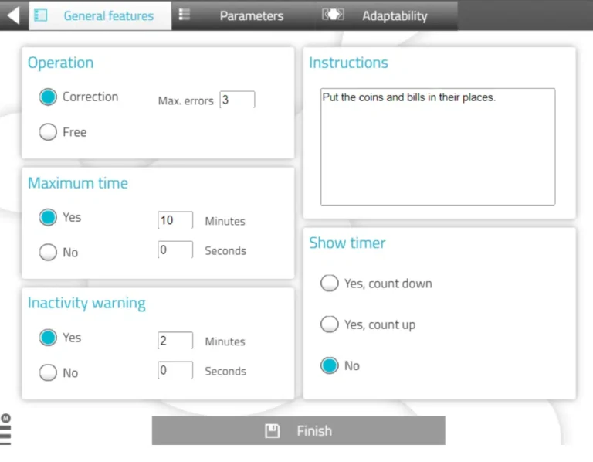The width and height of the screenshot is (593, 462).
Task: Click the Inactivity warning Seconds field
Action: [x=175, y=370]
